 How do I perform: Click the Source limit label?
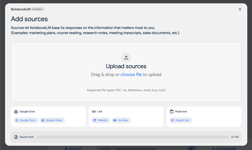[27, 137]
